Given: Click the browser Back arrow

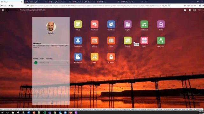Looking at the screenshot, I should [2, 6].
